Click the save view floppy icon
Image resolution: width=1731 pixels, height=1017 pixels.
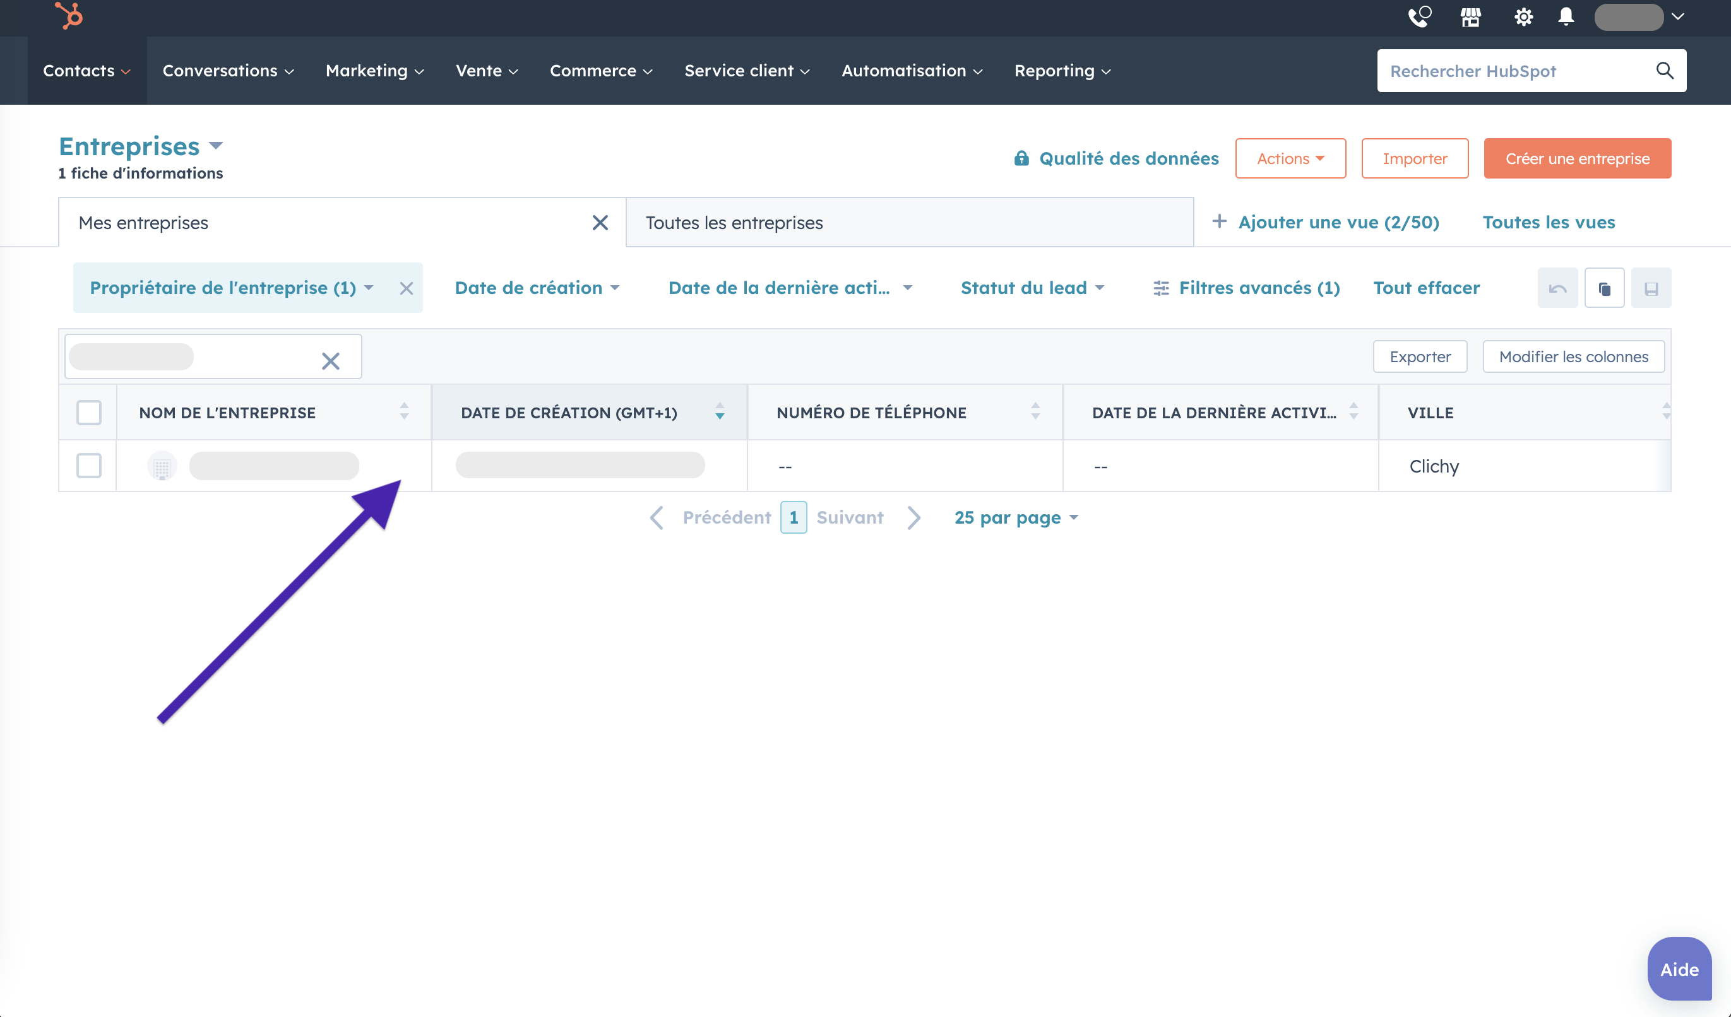coord(1651,288)
